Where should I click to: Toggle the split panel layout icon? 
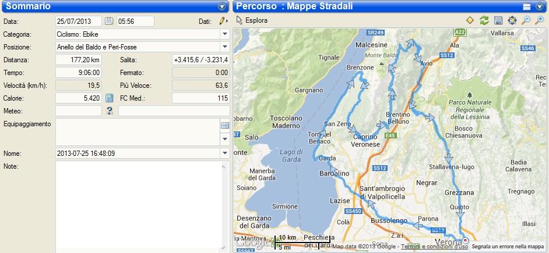pyautogui.click(x=527, y=6)
